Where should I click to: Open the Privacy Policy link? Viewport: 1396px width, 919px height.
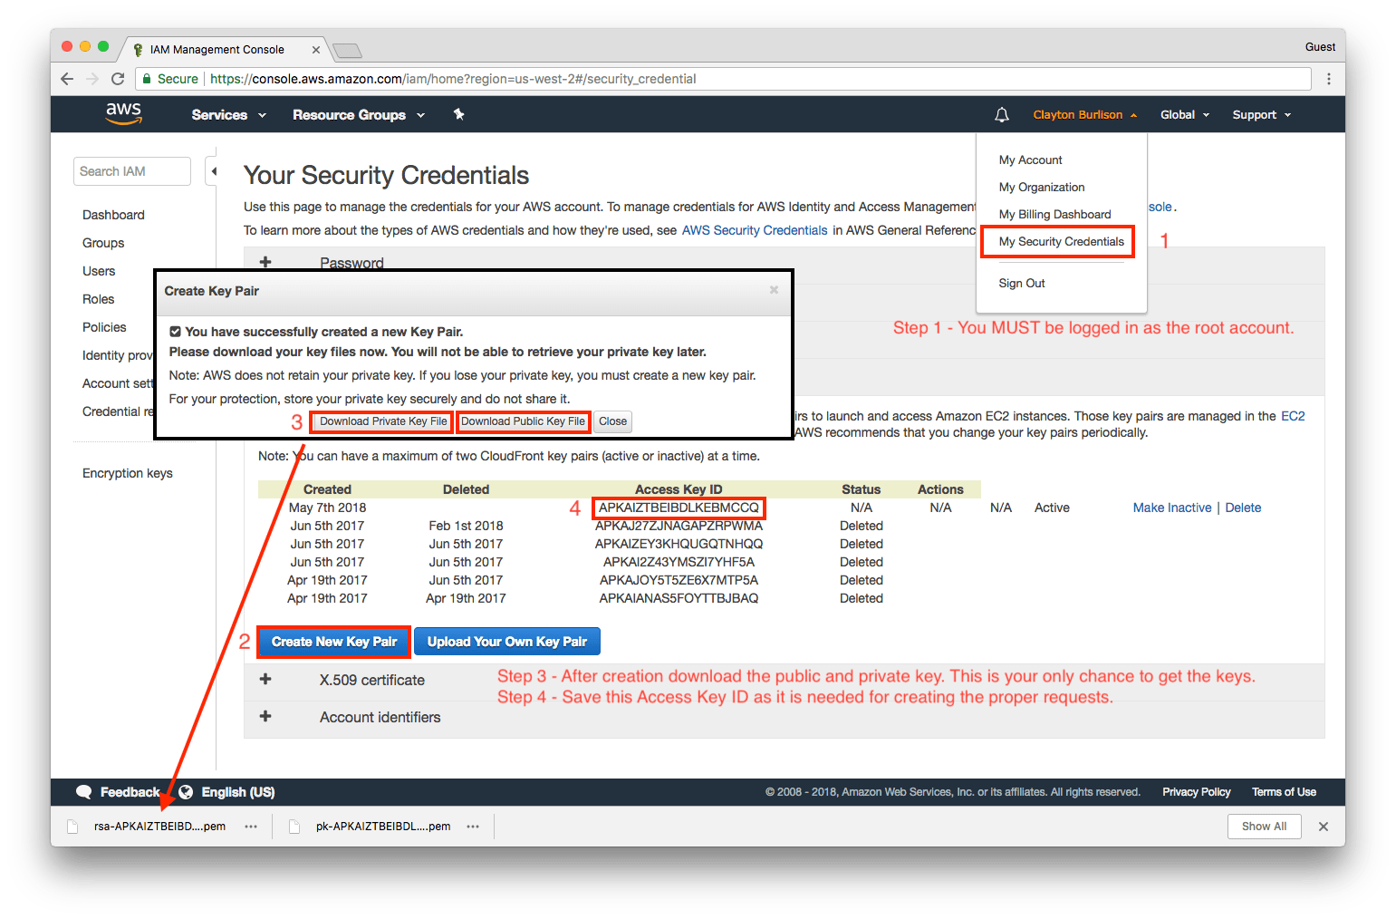pos(1197,792)
